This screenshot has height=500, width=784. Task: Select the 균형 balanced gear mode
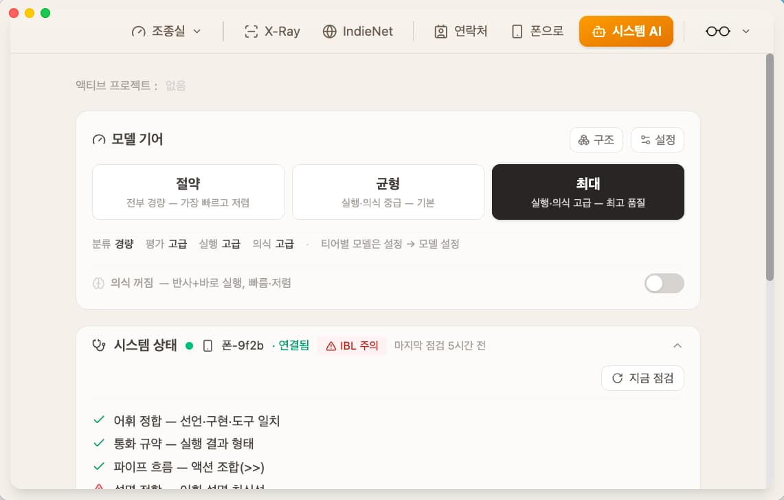tap(388, 192)
